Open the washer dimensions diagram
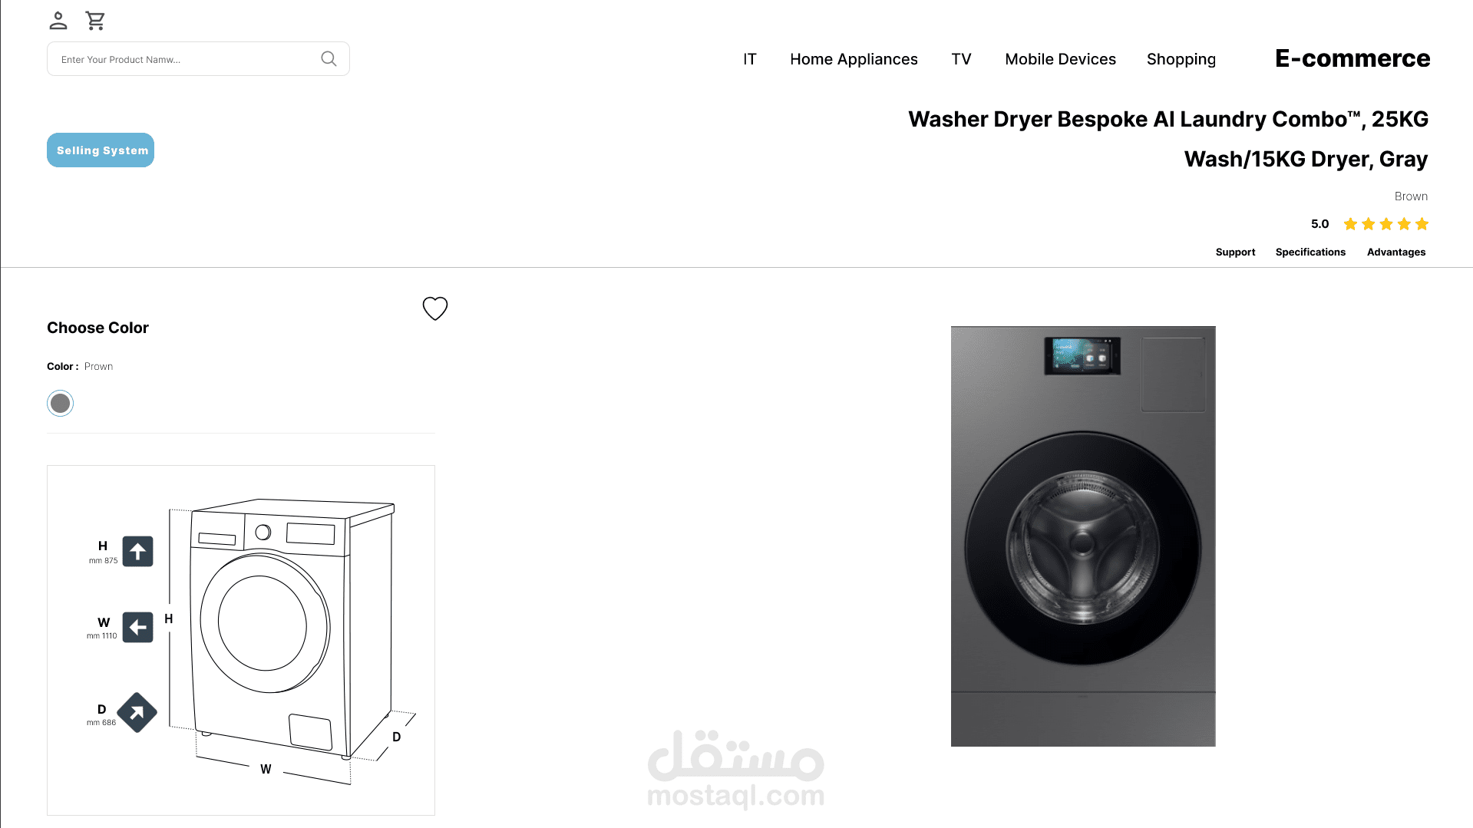The image size is (1473, 828). pos(241,640)
